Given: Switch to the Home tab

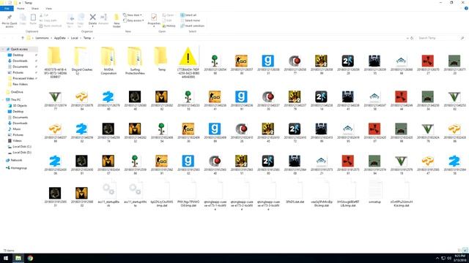Looking at the screenshot, I should tap(21, 8).
